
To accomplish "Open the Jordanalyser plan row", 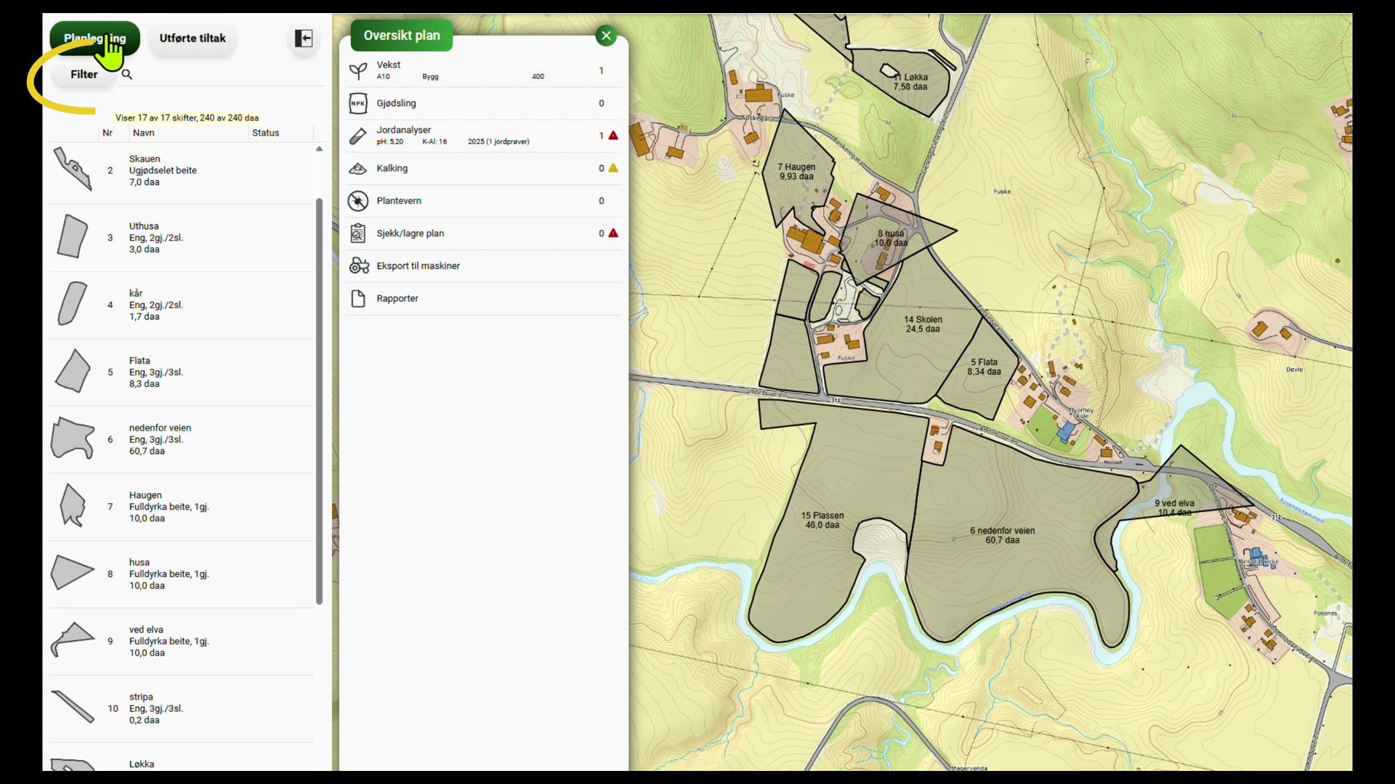I will [x=484, y=136].
